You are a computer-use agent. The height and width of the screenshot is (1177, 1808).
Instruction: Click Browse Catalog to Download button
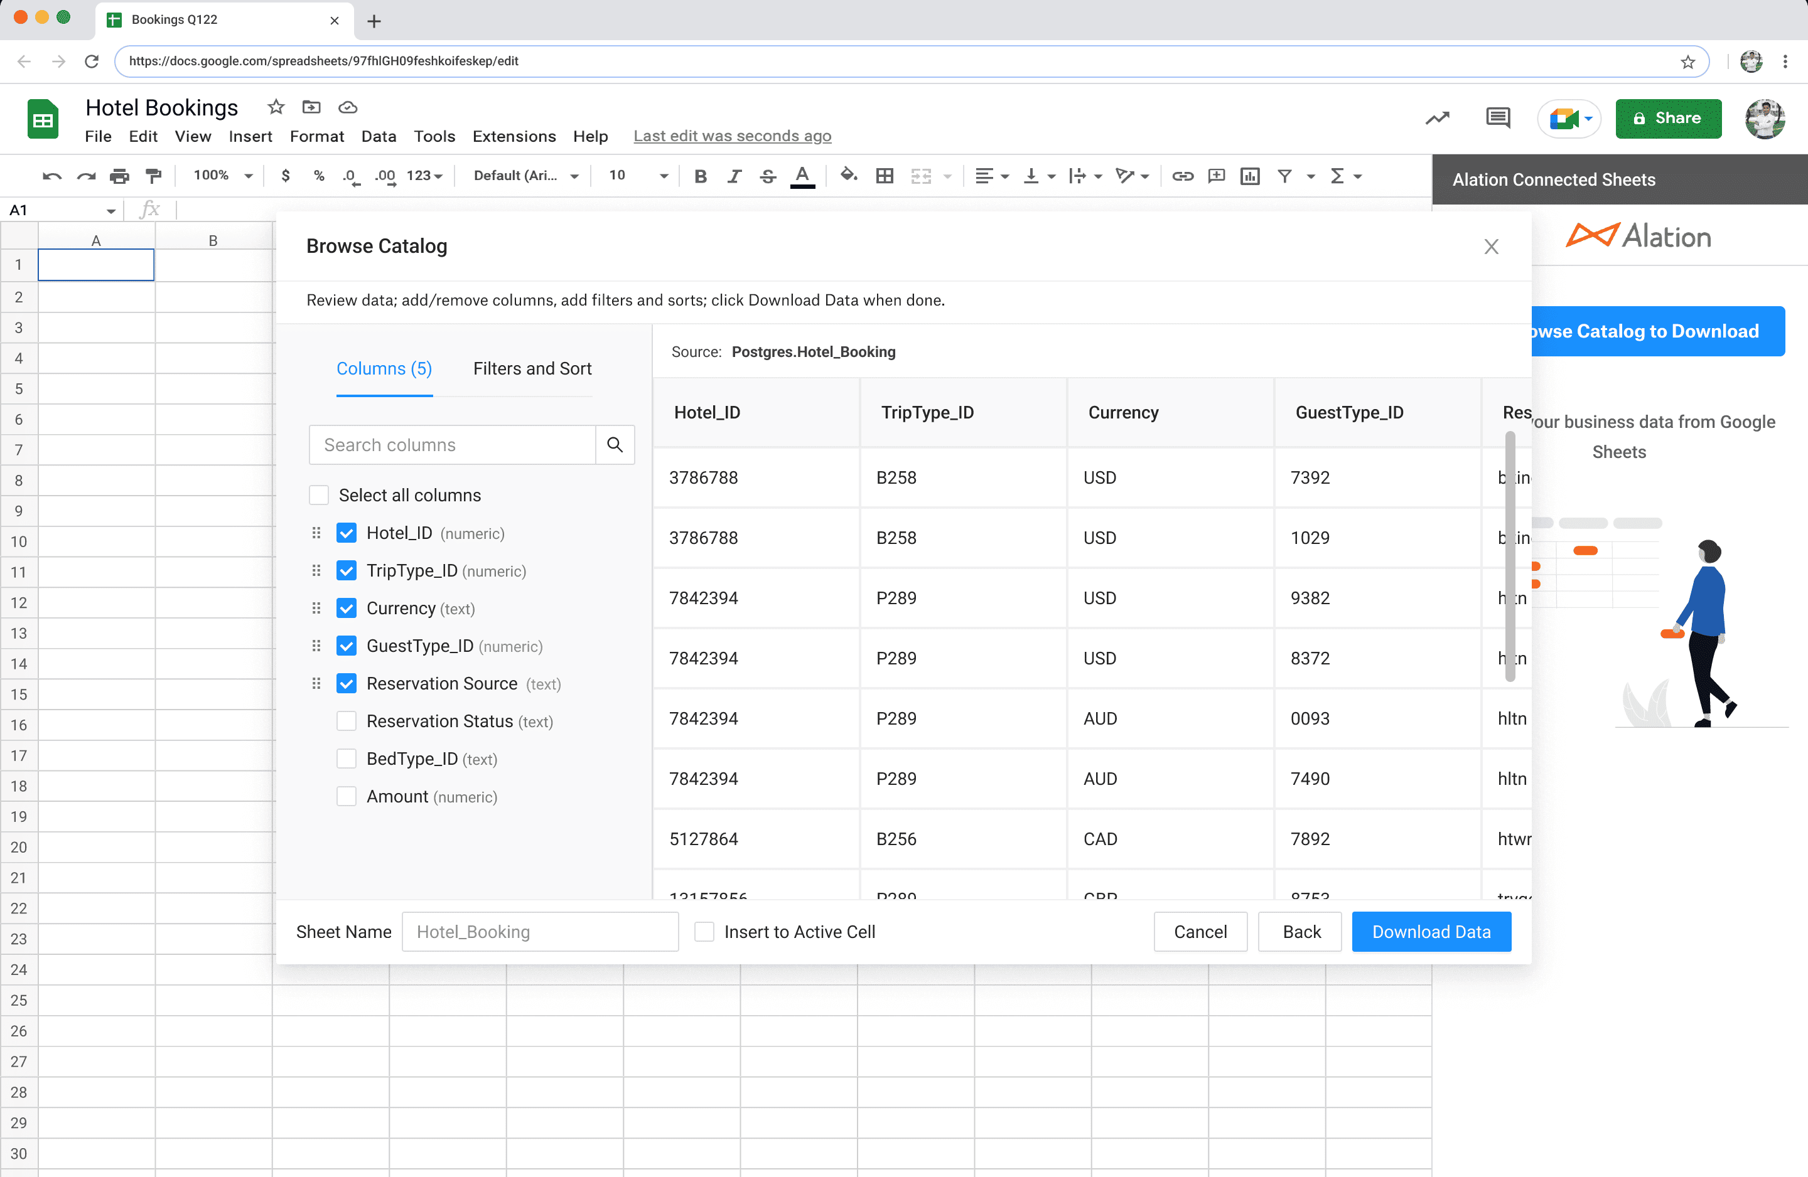click(x=1646, y=331)
